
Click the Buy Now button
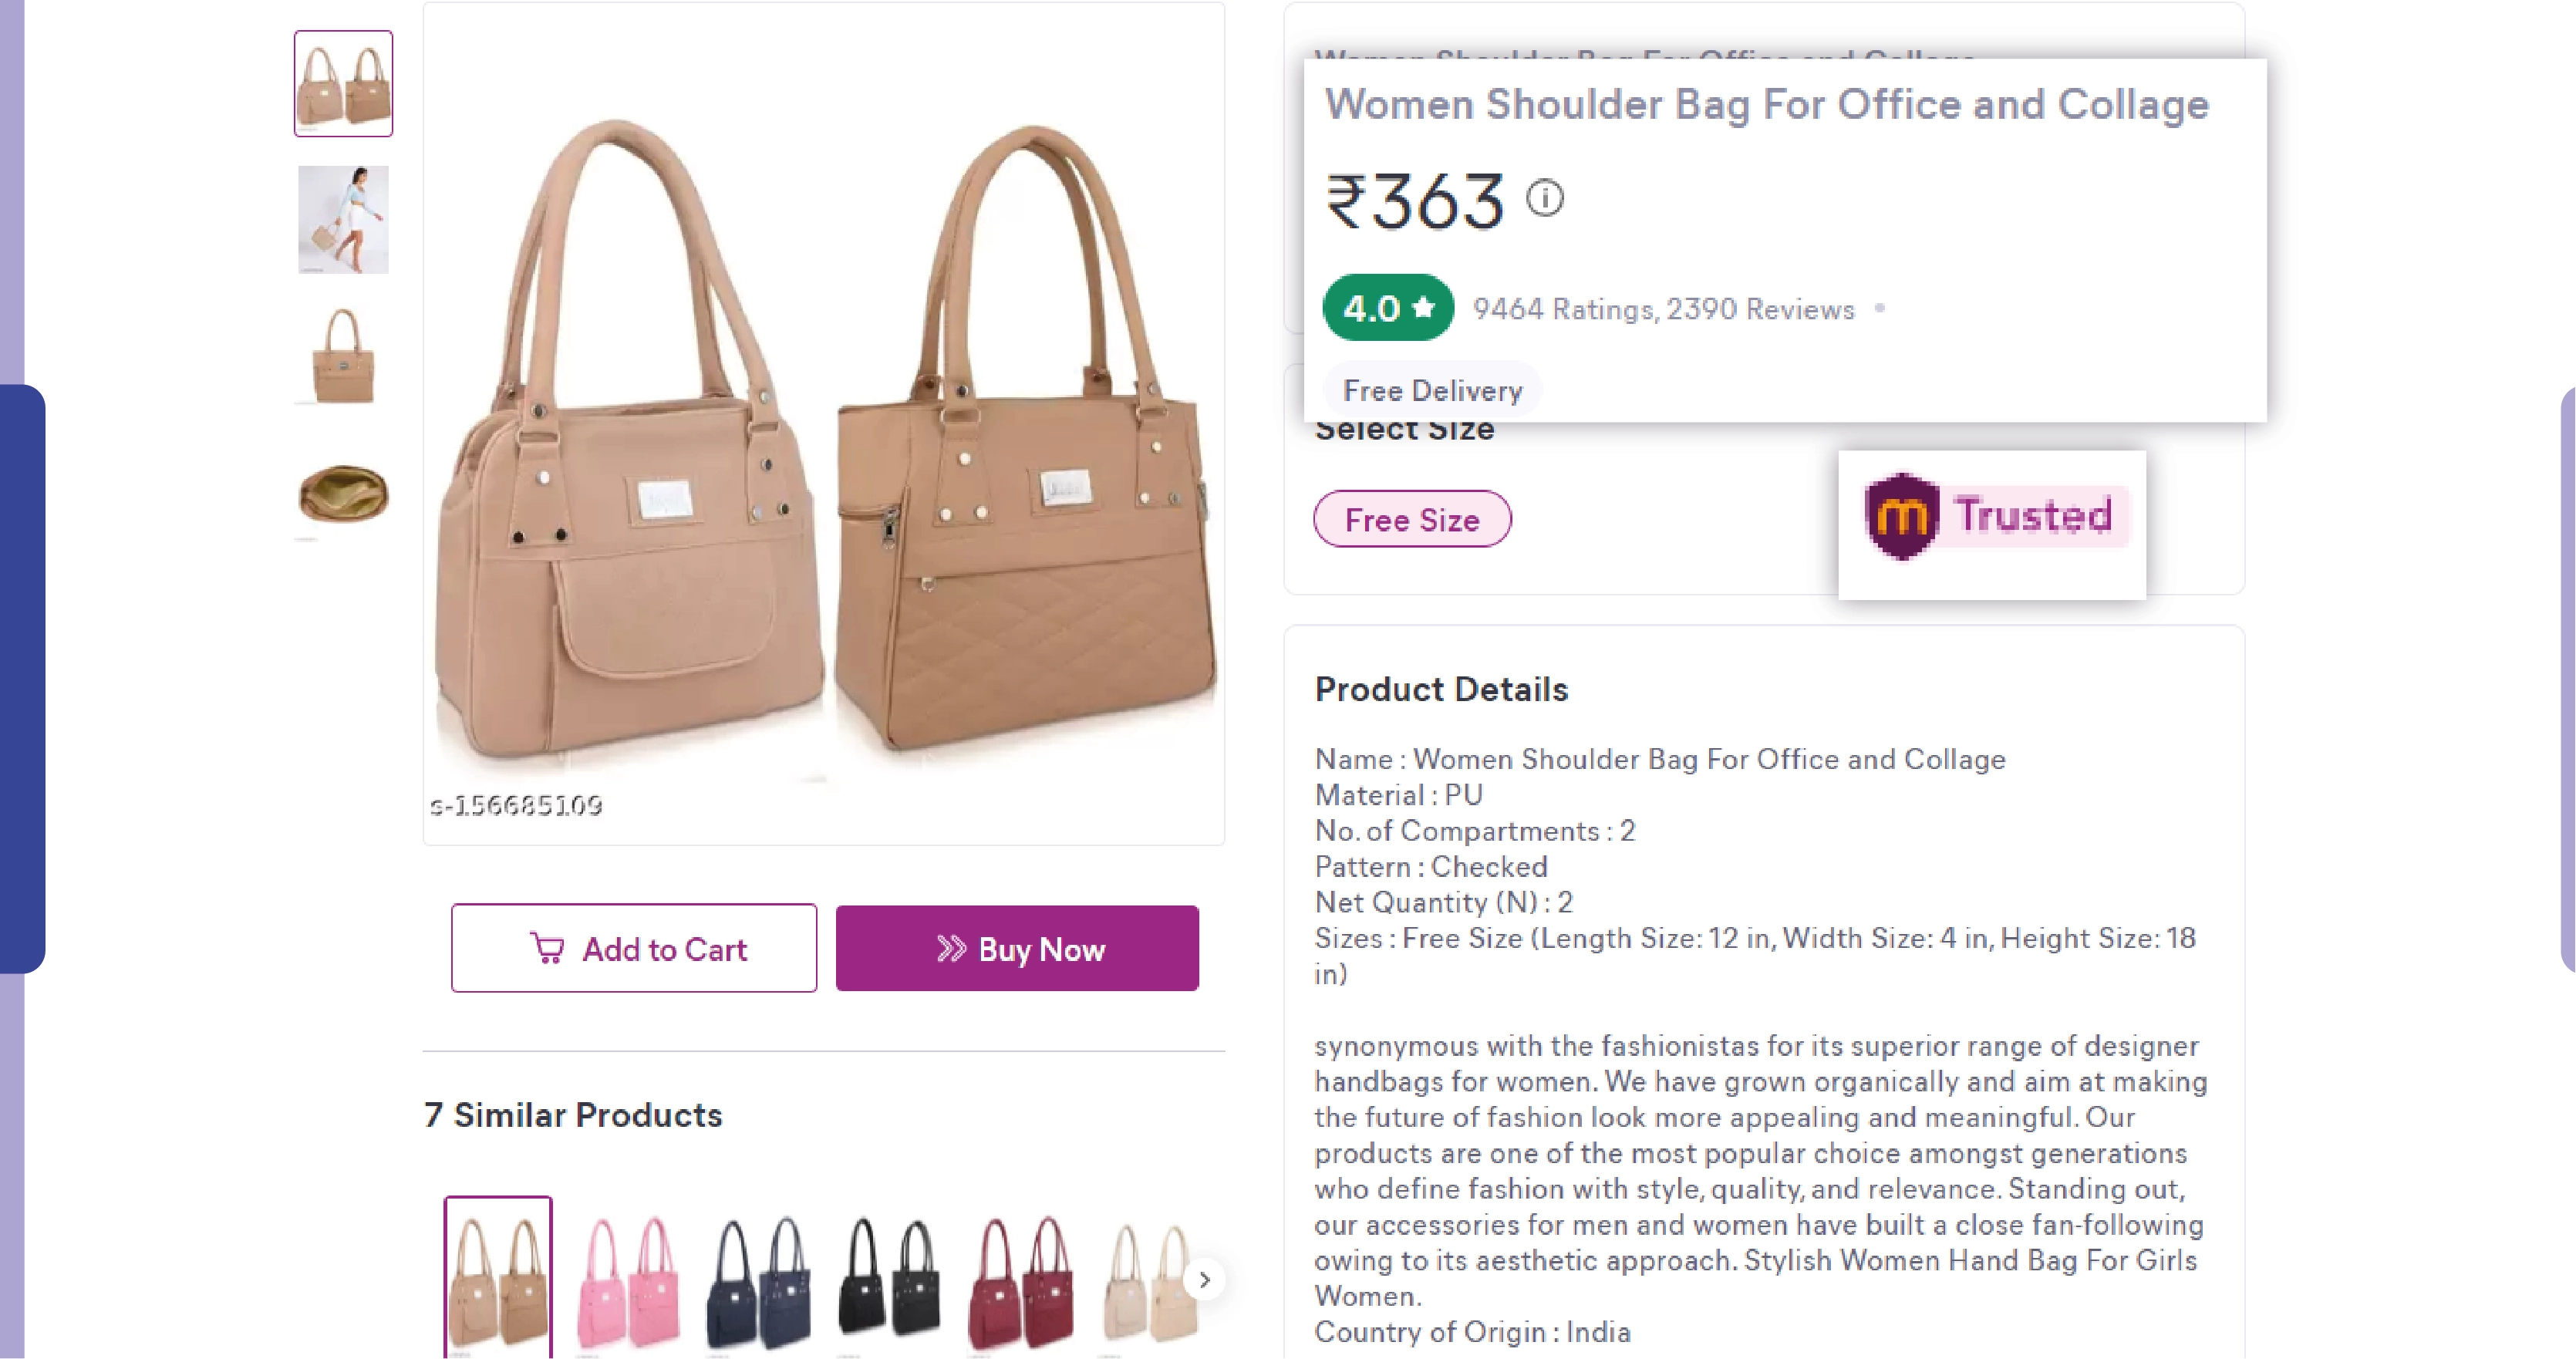1017,948
